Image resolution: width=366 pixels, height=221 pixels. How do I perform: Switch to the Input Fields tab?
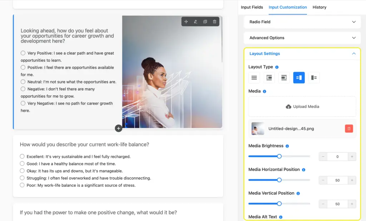[x=252, y=7]
